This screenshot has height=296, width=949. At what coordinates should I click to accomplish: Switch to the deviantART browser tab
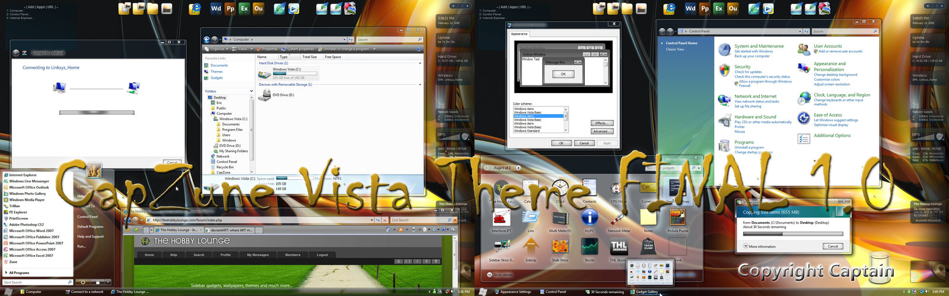pyautogui.click(x=230, y=230)
